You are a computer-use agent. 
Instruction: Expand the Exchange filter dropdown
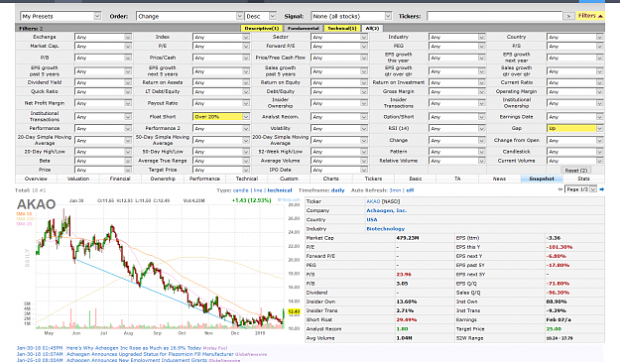tap(103, 37)
